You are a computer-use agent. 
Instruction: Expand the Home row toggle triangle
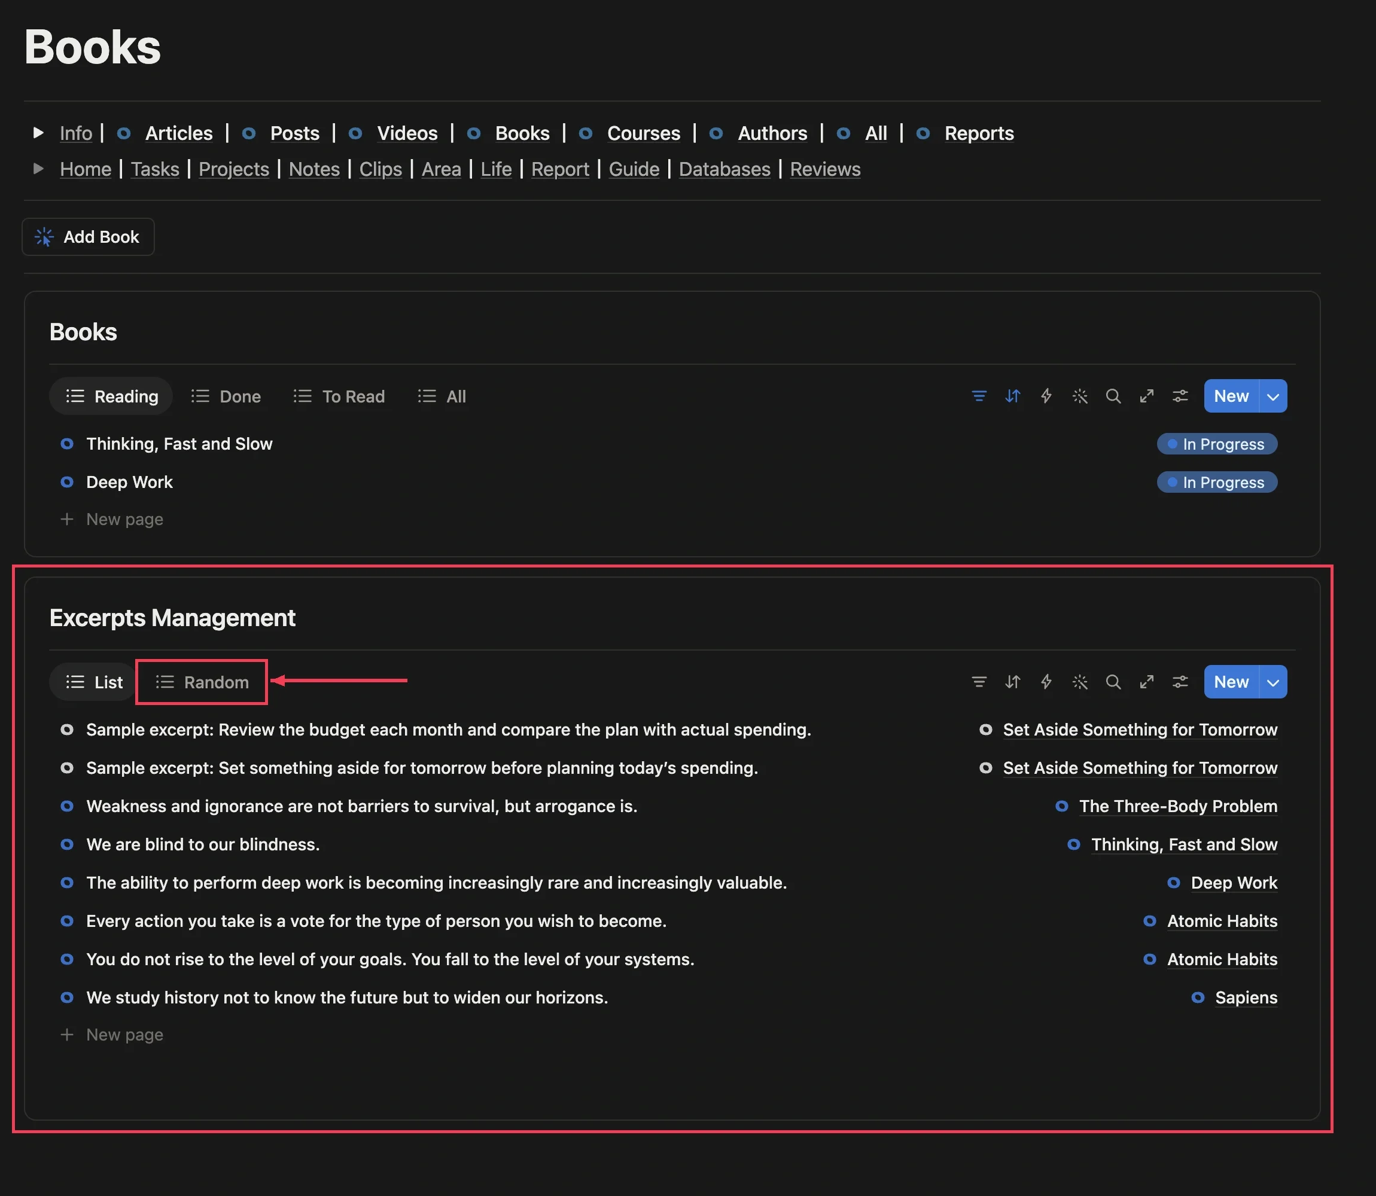pyautogui.click(x=39, y=169)
